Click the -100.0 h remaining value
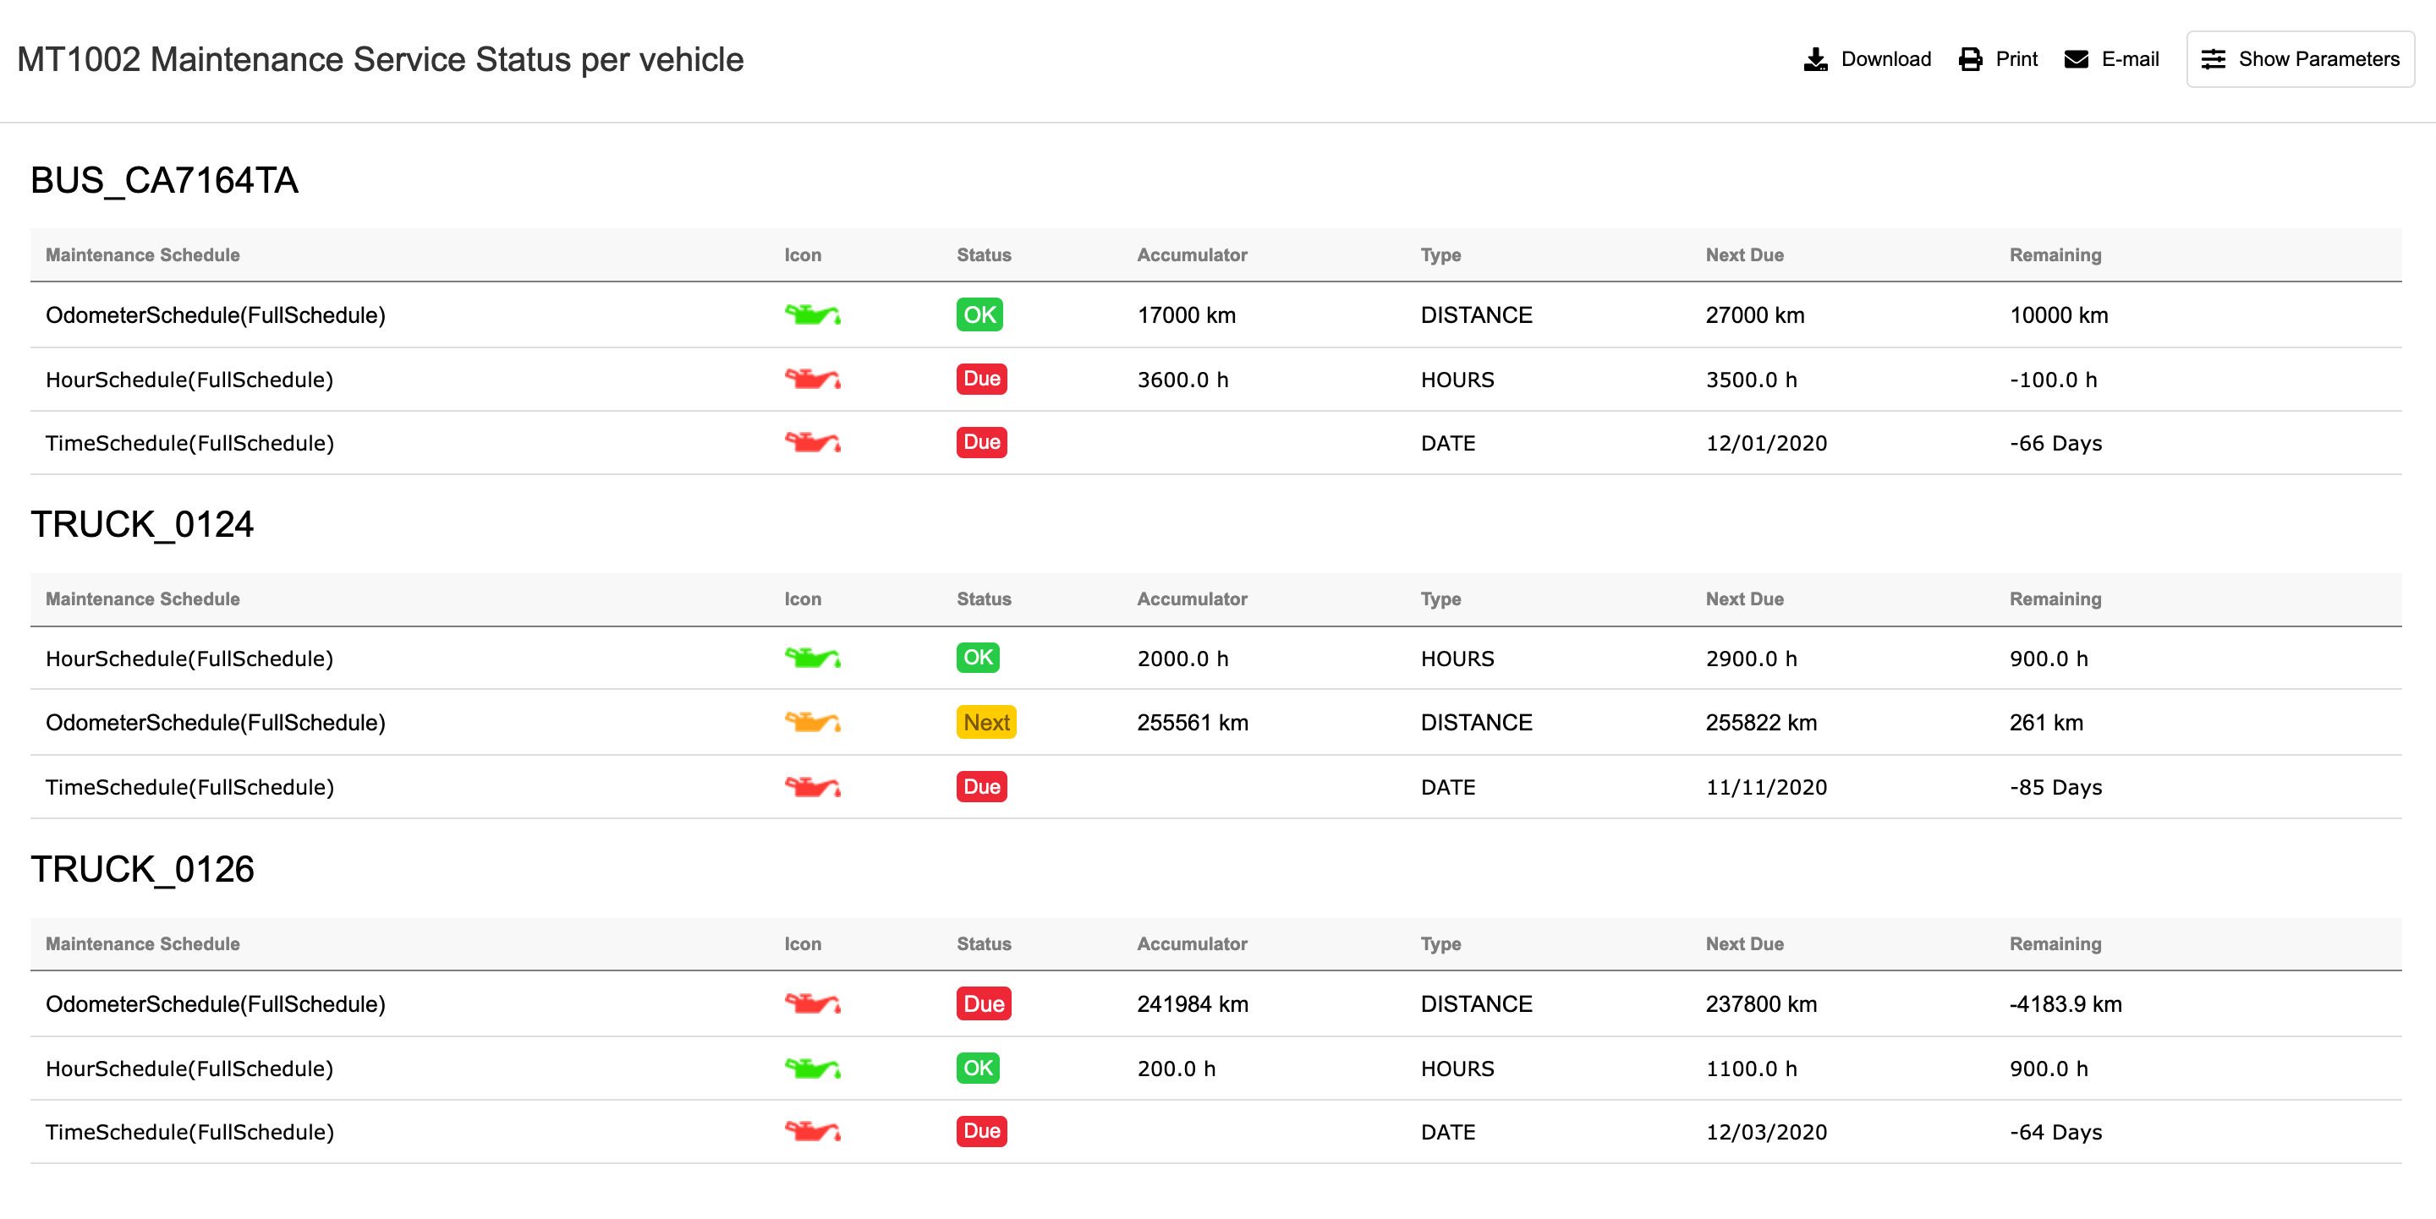 [2053, 379]
